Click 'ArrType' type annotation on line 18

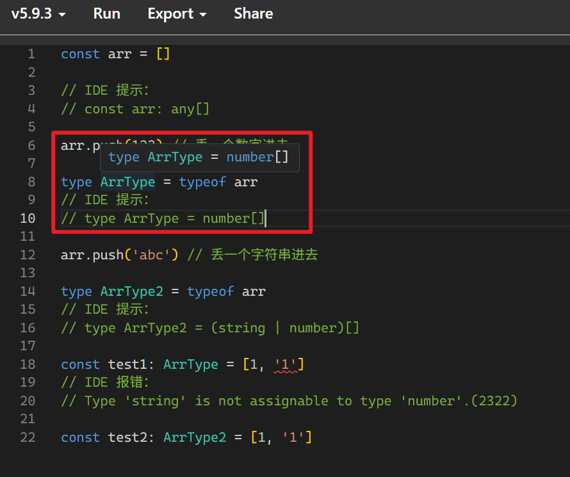191,364
